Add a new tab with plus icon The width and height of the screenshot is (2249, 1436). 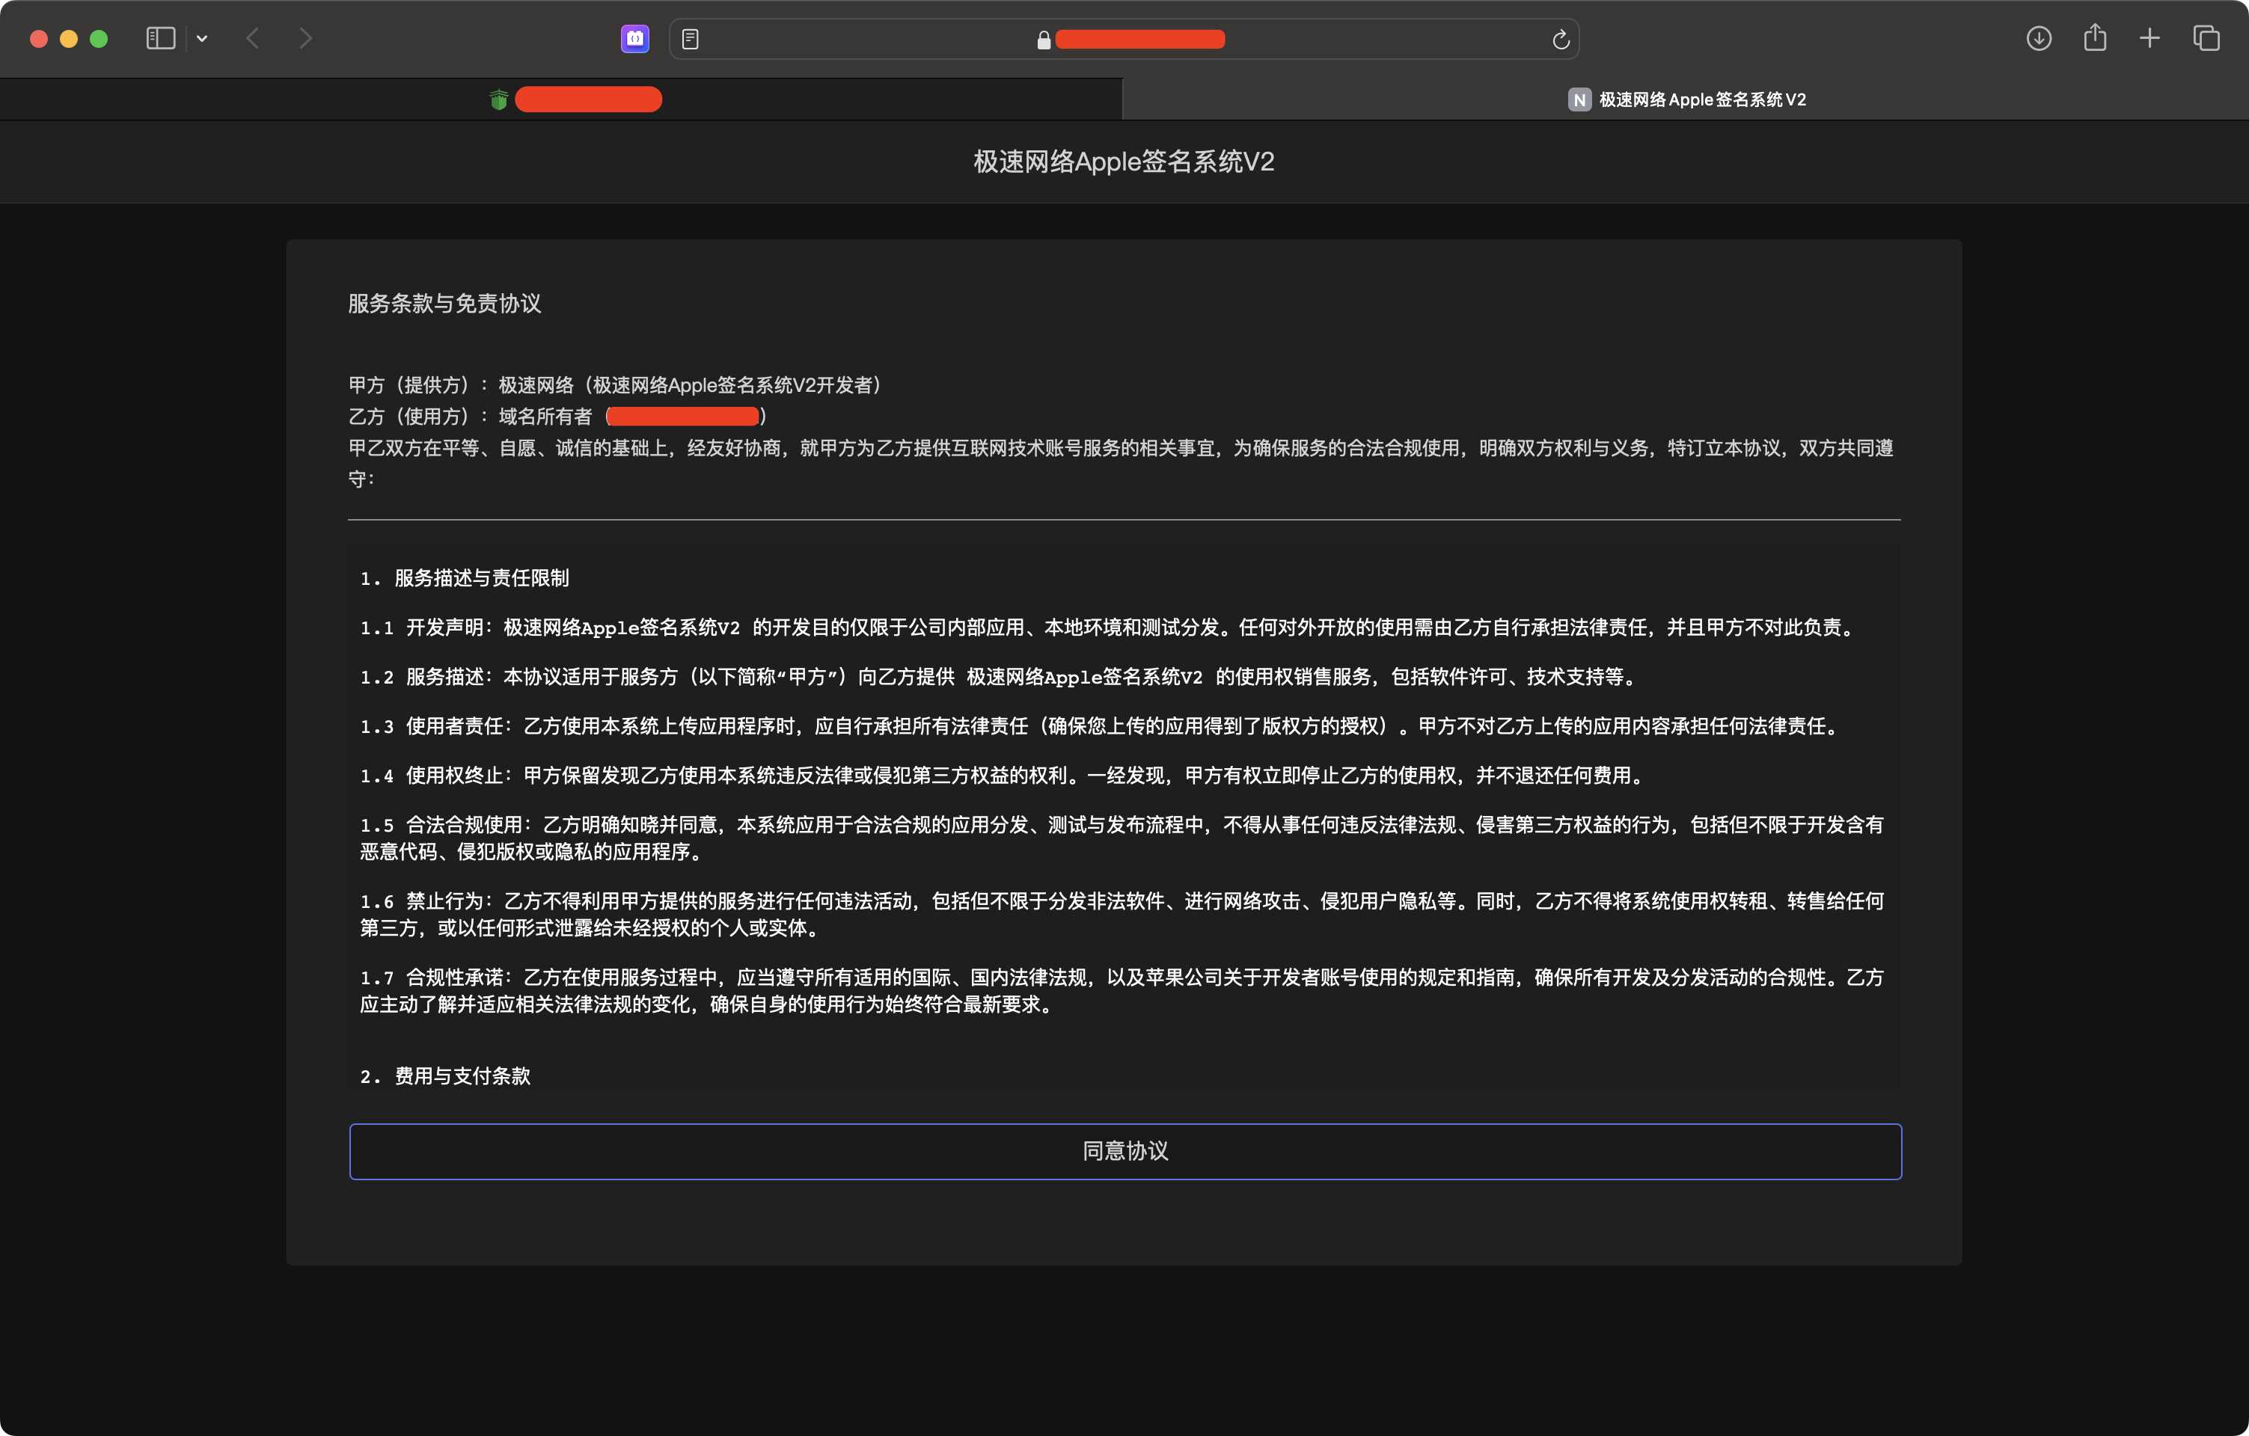(x=2150, y=38)
